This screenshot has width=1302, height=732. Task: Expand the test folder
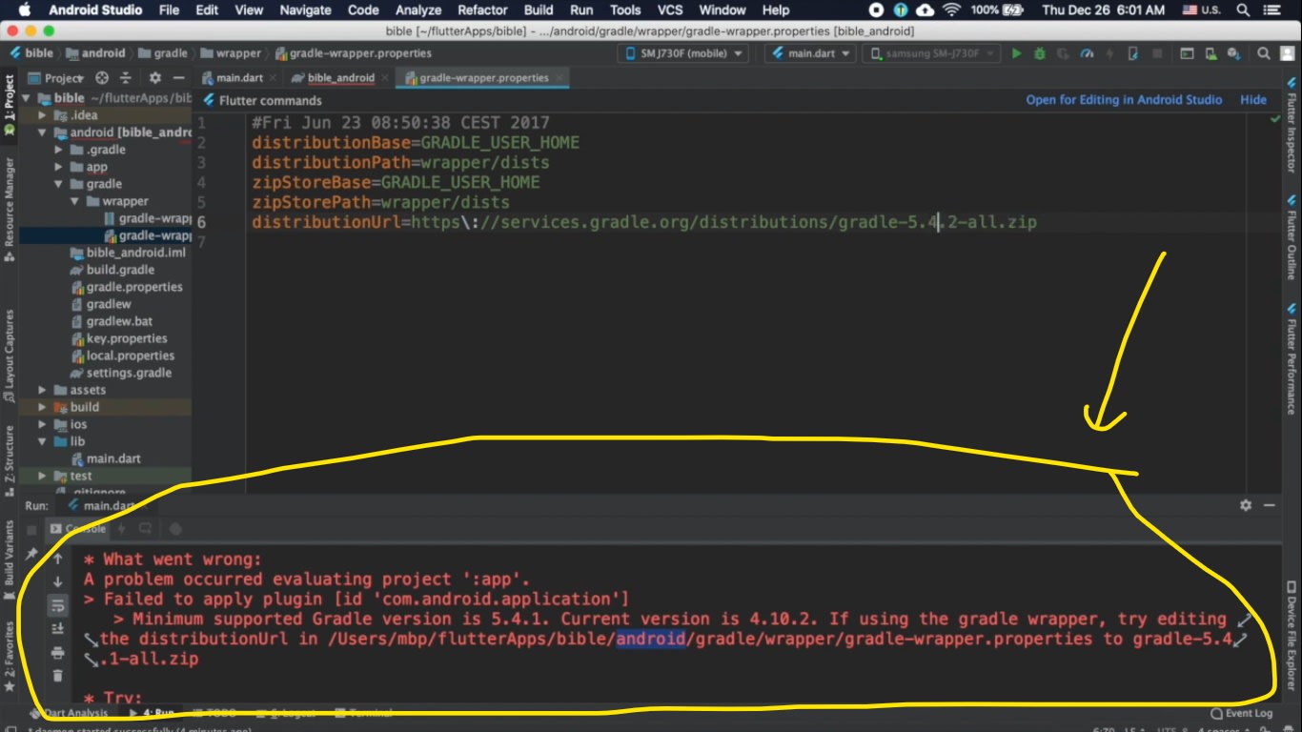tap(43, 476)
